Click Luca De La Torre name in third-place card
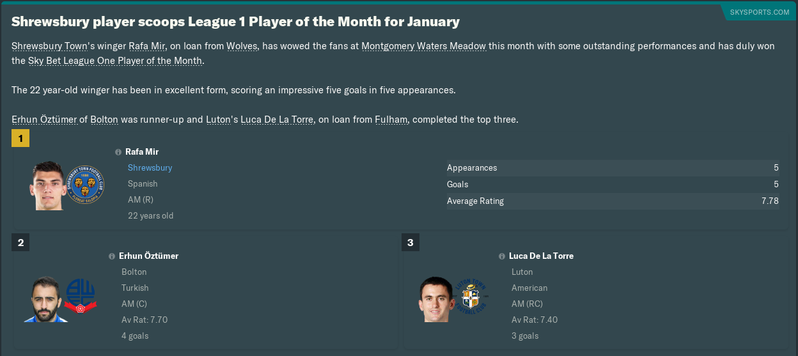The height and width of the screenshot is (356, 798). [541, 256]
